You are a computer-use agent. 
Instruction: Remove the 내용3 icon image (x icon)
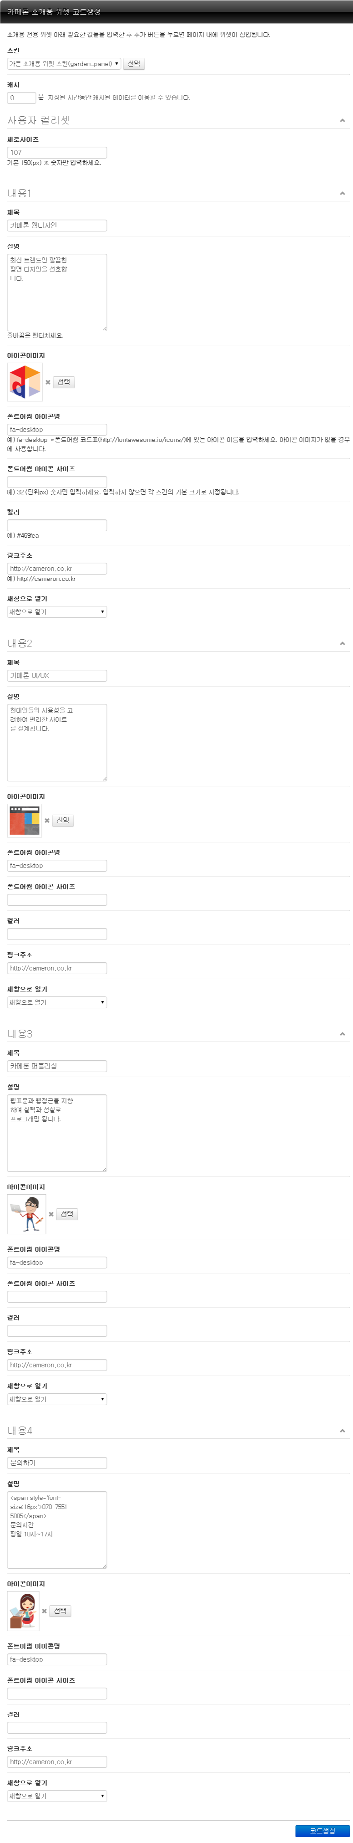coord(51,1214)
